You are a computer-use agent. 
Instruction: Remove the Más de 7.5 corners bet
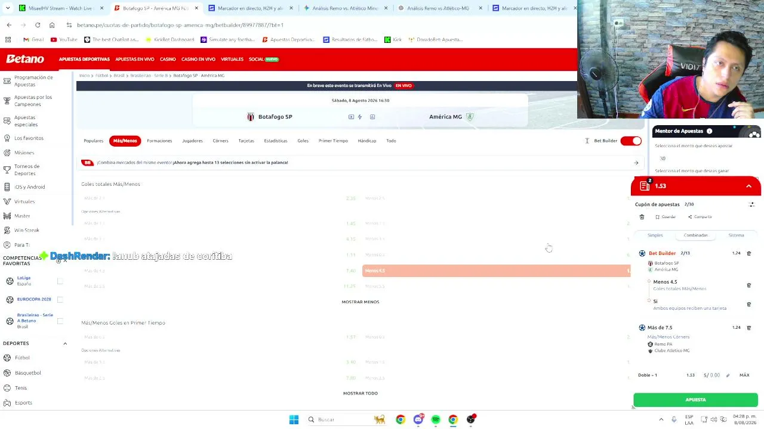[x=749, y=328]
